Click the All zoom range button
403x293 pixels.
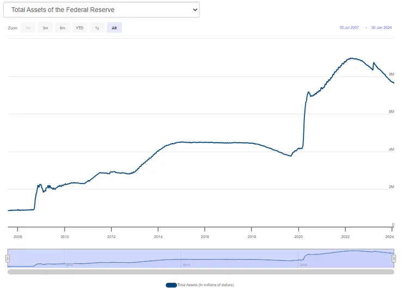[114, 28]
